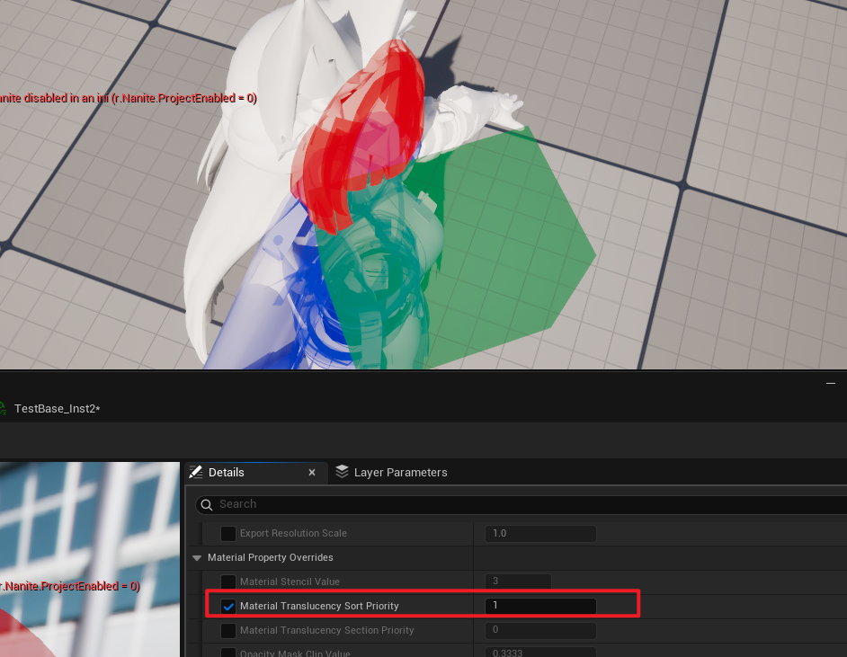Click the pencil icon on Details tab

195,473
